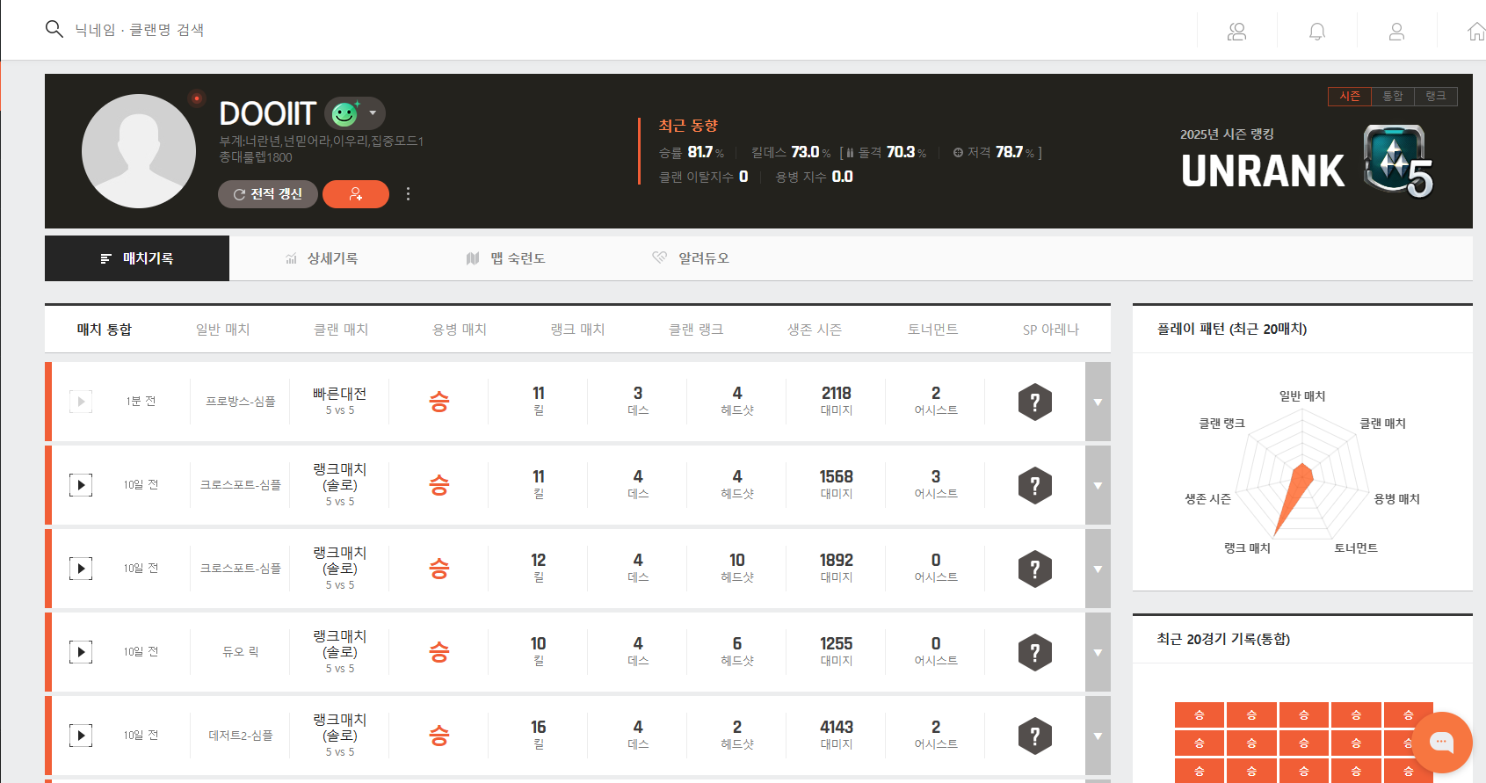Open the notifications bell icon

1316,32
